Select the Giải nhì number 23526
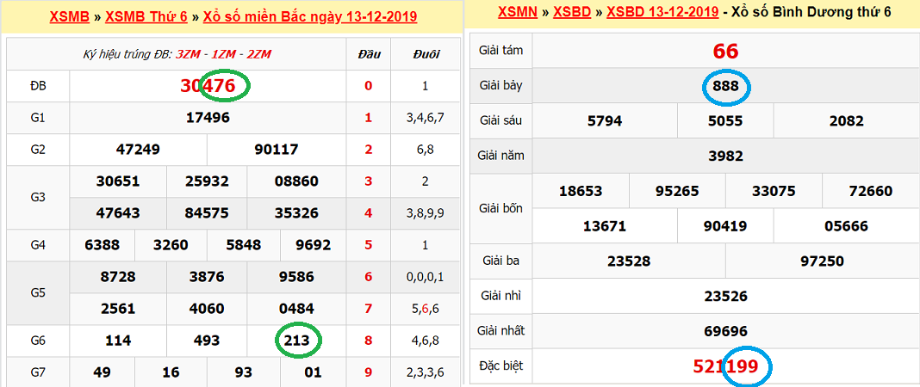The image size is (920, 387). [x=725, y=296]
